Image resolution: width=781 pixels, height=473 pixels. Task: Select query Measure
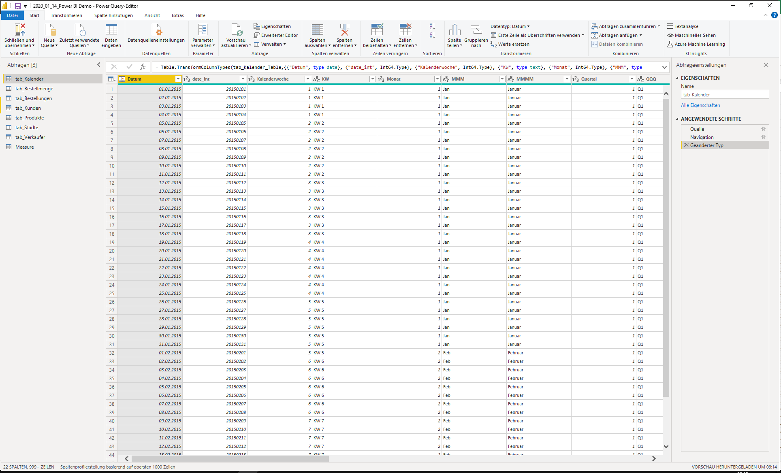pyautogui.click(x=52, y=147)
